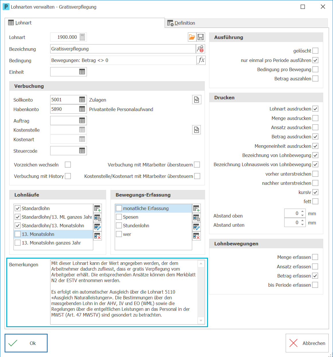Open the Steuercode lookup list

click(x=82, y=151)
